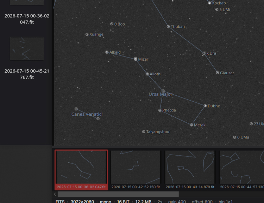
Task: Click the Phecda star marker
Action: (x=160, y=110)
